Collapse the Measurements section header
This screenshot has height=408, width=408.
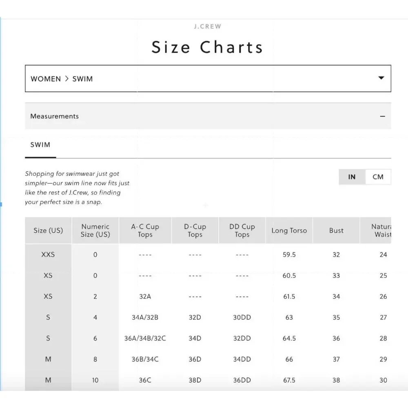click(x=208, y=116)
